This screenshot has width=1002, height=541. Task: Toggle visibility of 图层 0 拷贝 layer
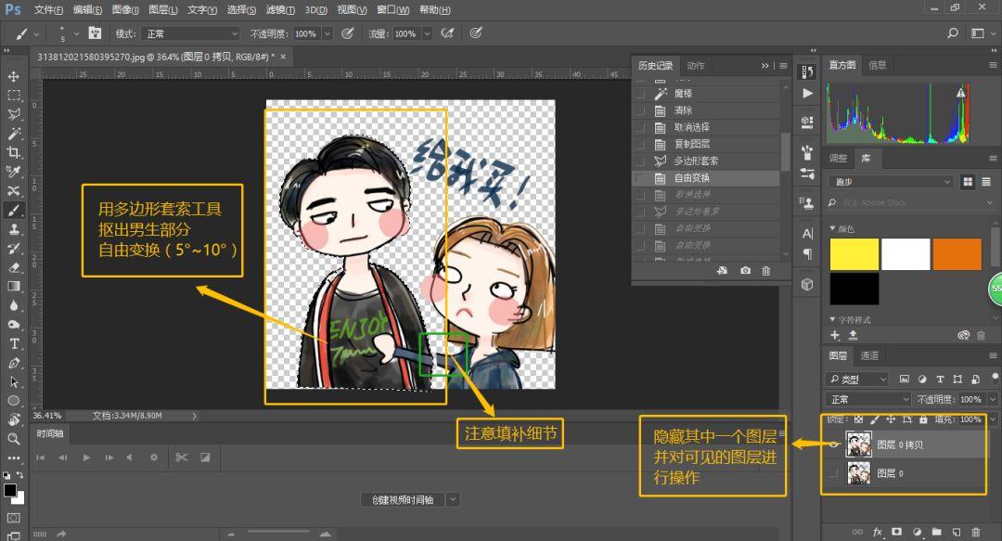[833, 444]
